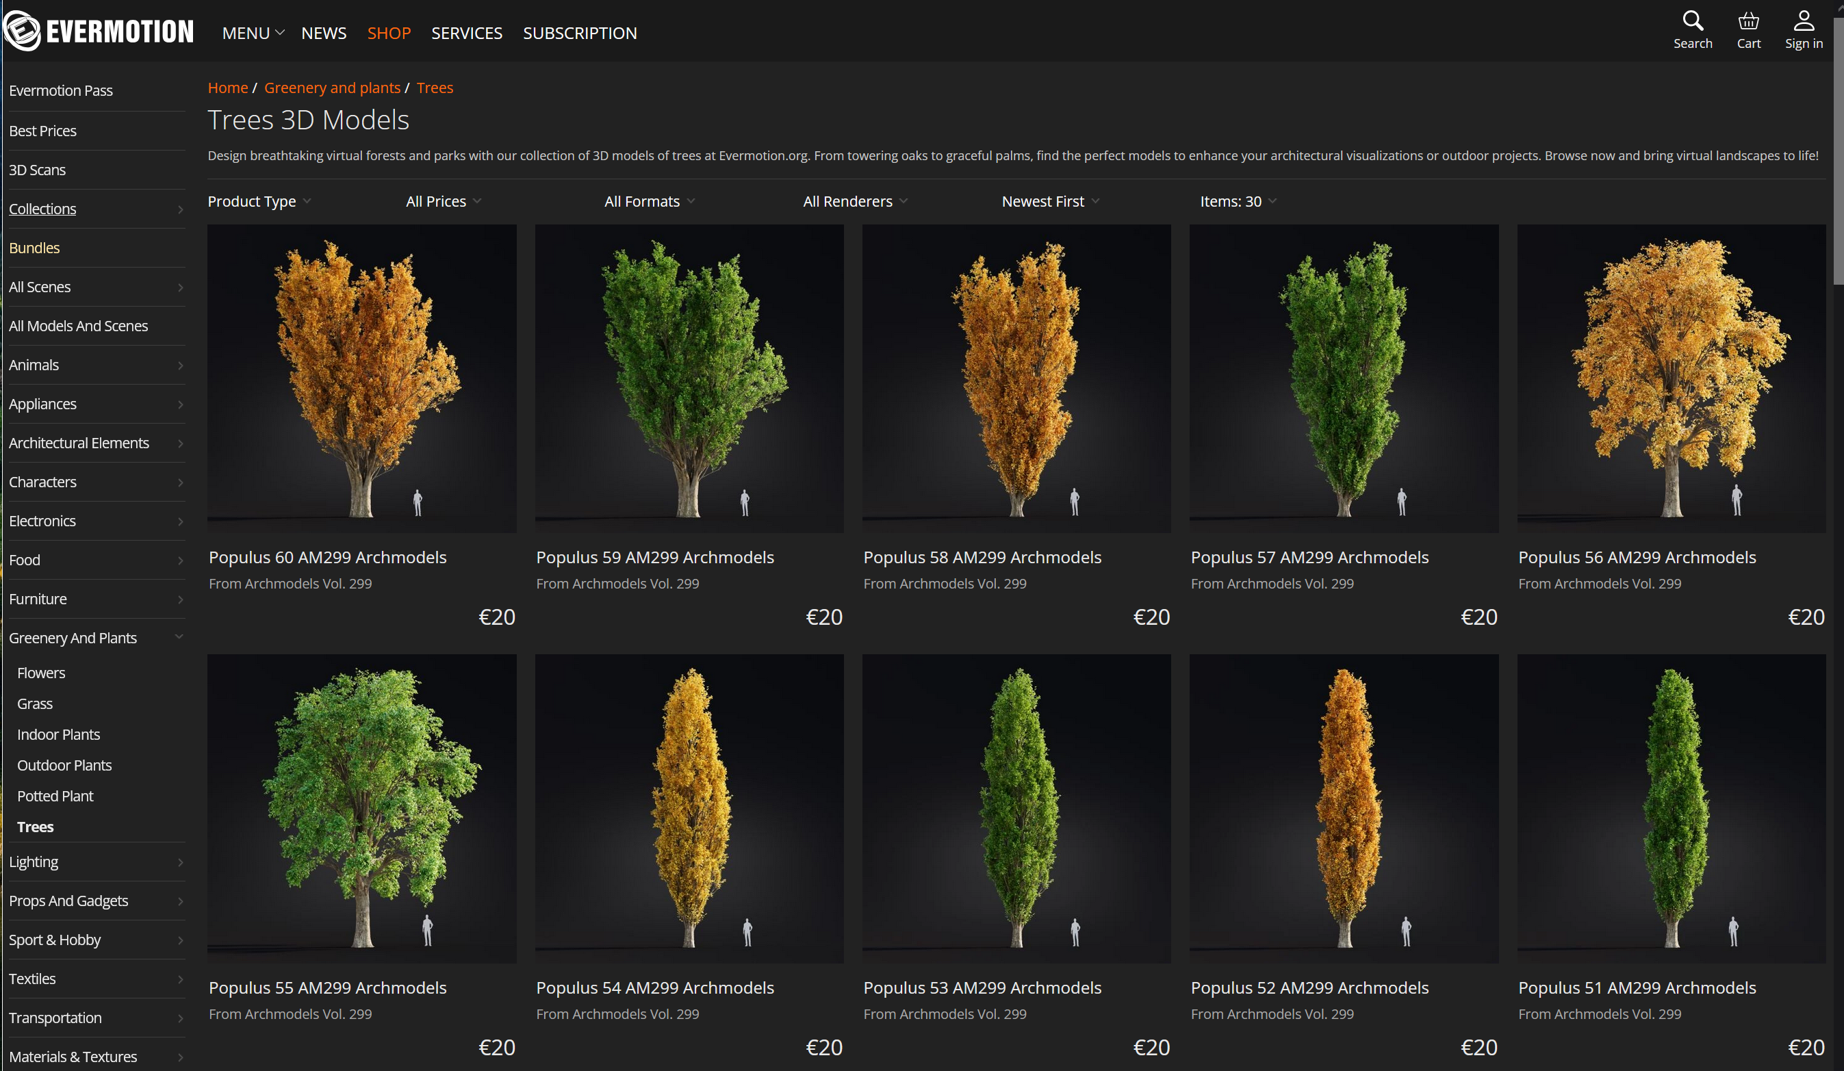The image size is (1844, 1071).
Task: Select Grass subcategory
Action: (34, 704)
